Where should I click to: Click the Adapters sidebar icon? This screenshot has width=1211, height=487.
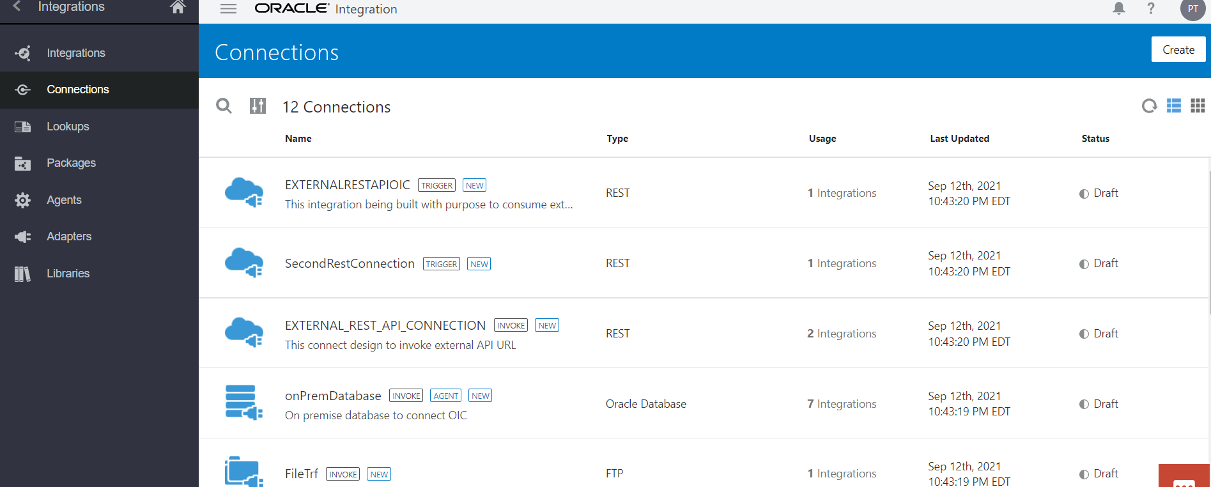click(x=22, y=236)
